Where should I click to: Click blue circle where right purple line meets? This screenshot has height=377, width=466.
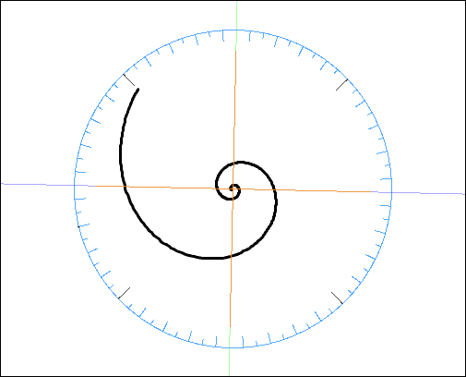click(391, 192)
